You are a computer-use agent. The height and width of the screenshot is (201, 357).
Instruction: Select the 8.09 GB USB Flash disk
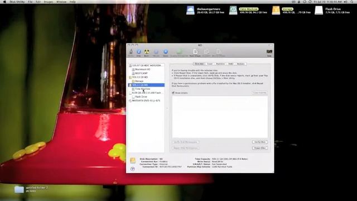pyautogui.click(x=146, y=93)
